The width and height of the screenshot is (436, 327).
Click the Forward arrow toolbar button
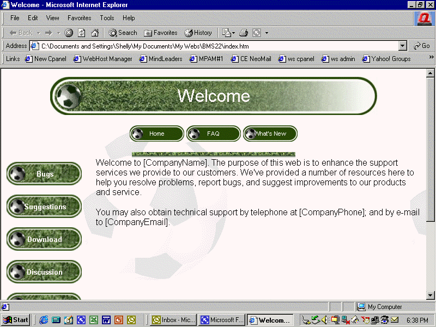click(x=49, y=33)
